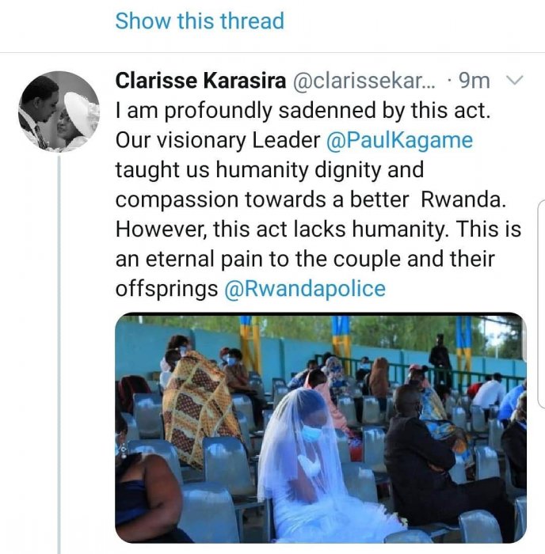Open Clarisse Karasira's profile avatar
This screenshot has height=554, width=545.
(59, 111)
